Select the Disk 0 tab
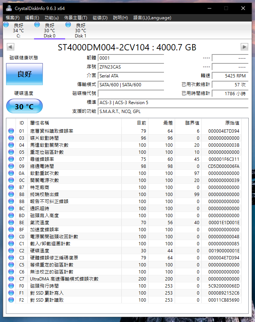Image resolution: width=255 pixels, height=322 pixels. [50, 30]
